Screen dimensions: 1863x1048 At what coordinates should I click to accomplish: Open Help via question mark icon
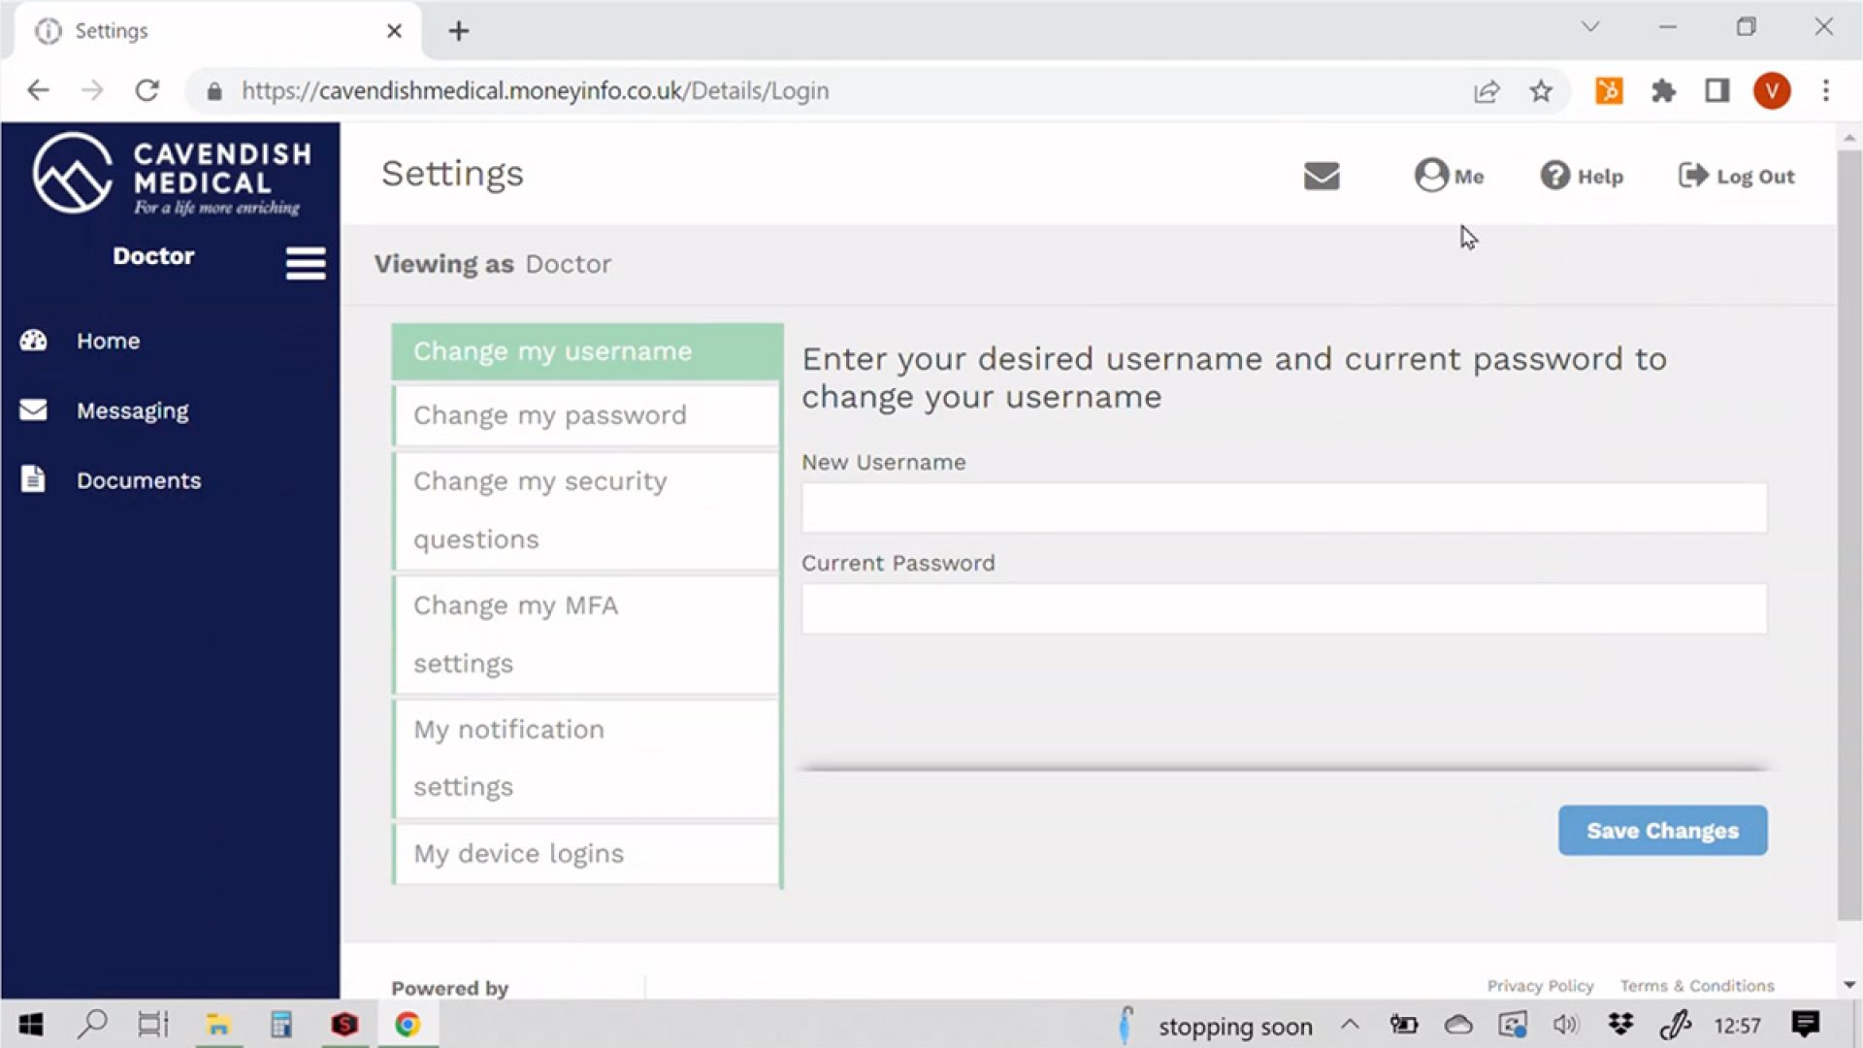(x=1554, y=176)
